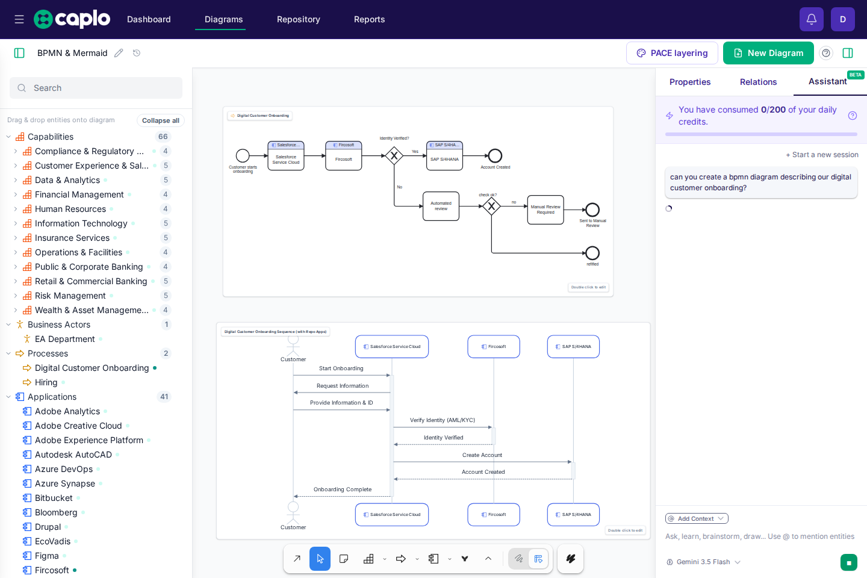Select the merge Y-shaped tool

click(465, 559)
